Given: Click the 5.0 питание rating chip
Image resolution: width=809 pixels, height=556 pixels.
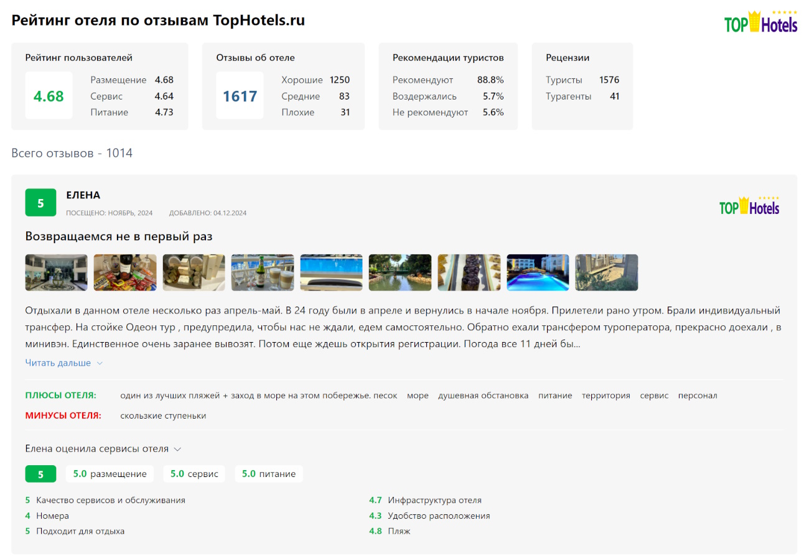Looking at the screenshot, I should pos(269,474).
